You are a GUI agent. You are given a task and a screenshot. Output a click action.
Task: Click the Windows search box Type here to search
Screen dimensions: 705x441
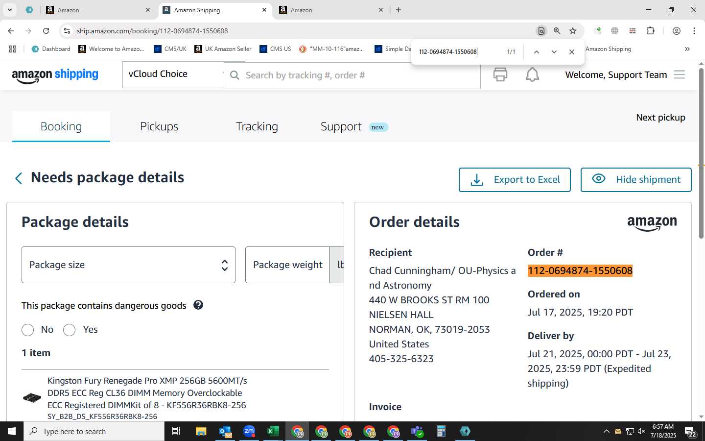pyautogui.click(x=94, y=431)
